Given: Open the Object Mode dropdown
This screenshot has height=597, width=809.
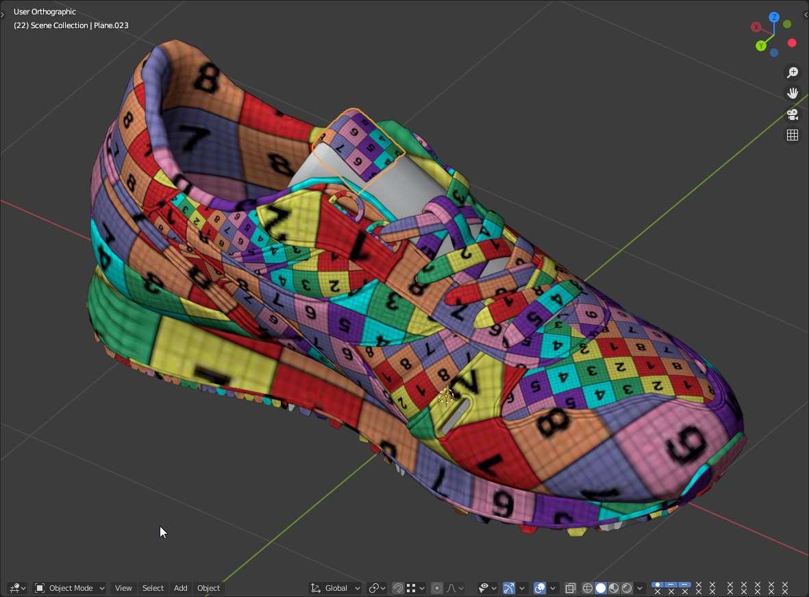Looking at the screenshot, I should (x=70, y=588).
